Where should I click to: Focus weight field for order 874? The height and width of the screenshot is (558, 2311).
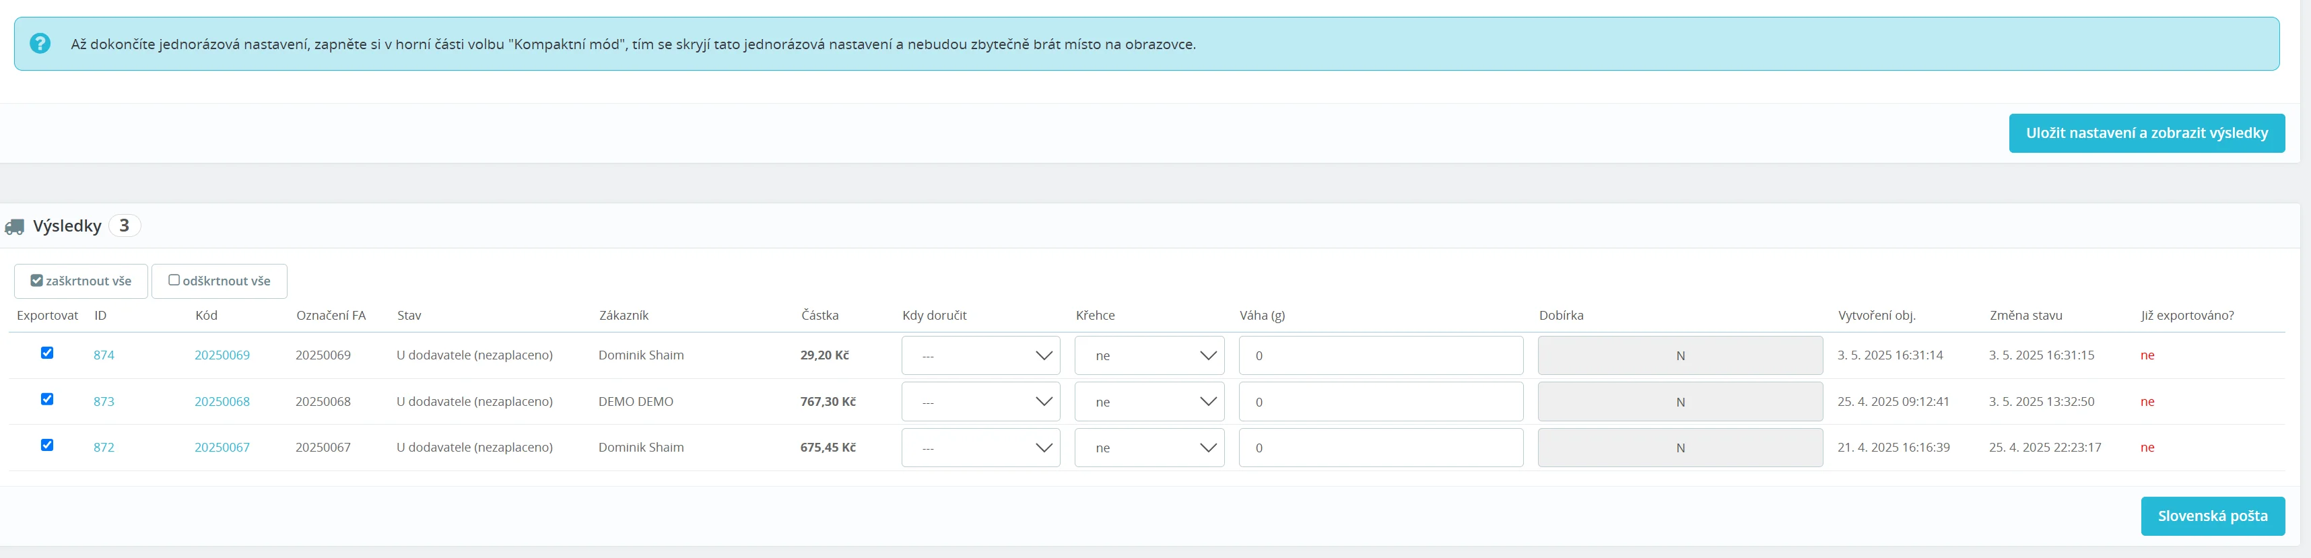tap(1380, 355)
